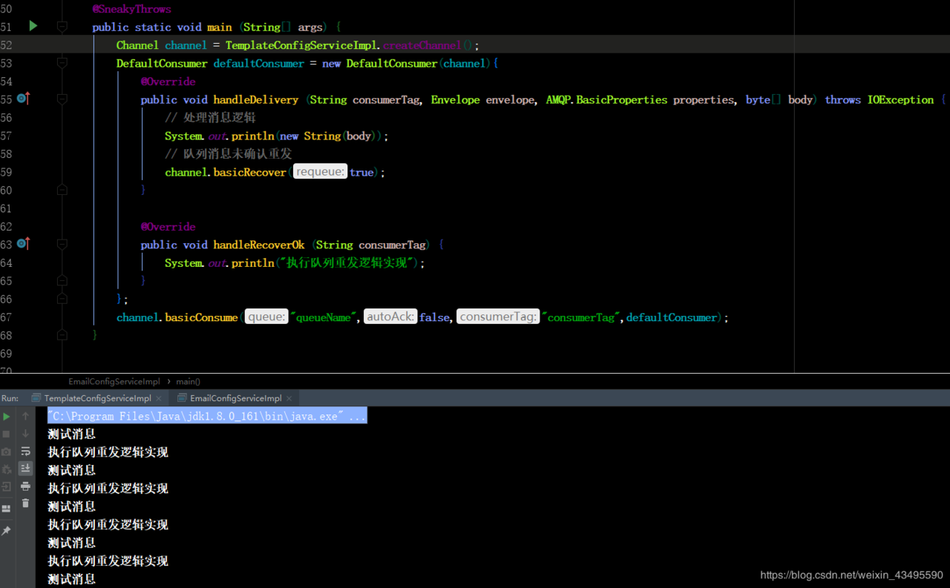Click the "consumerTag" string literal on line 67
The image size is (950, 588).
click(581, 317)
